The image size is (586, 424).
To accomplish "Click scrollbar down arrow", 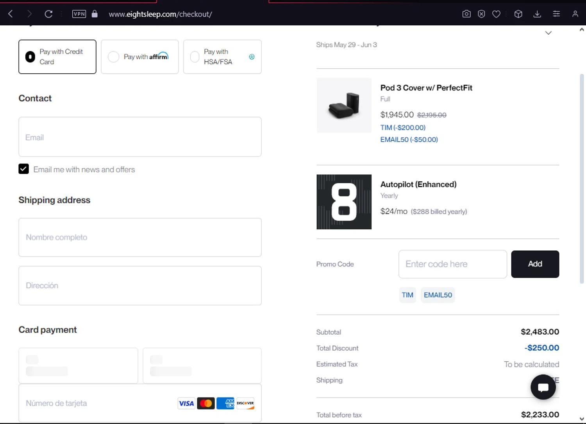I will pos(582,419).
